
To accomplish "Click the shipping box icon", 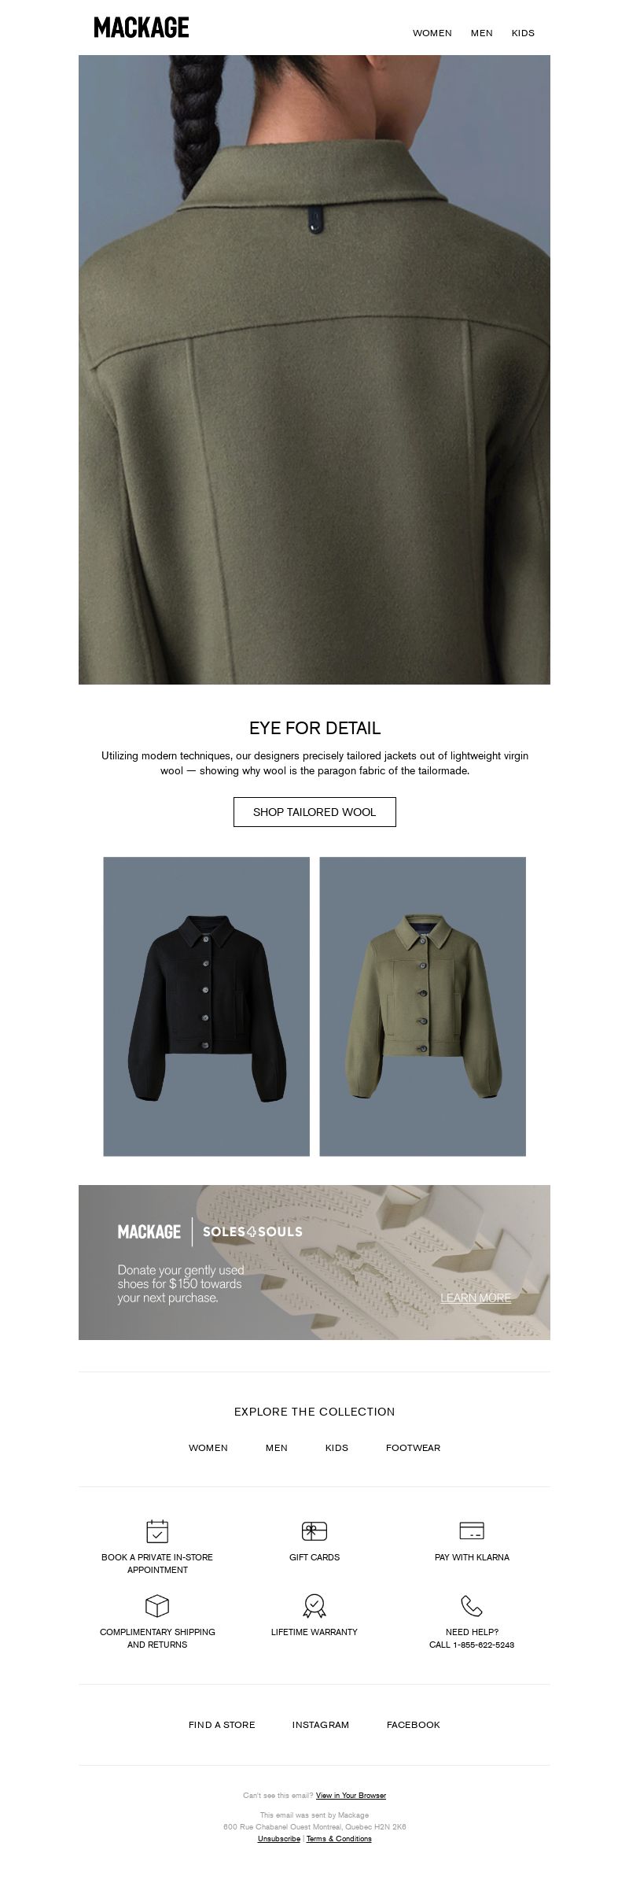I will coord(157,1605).
